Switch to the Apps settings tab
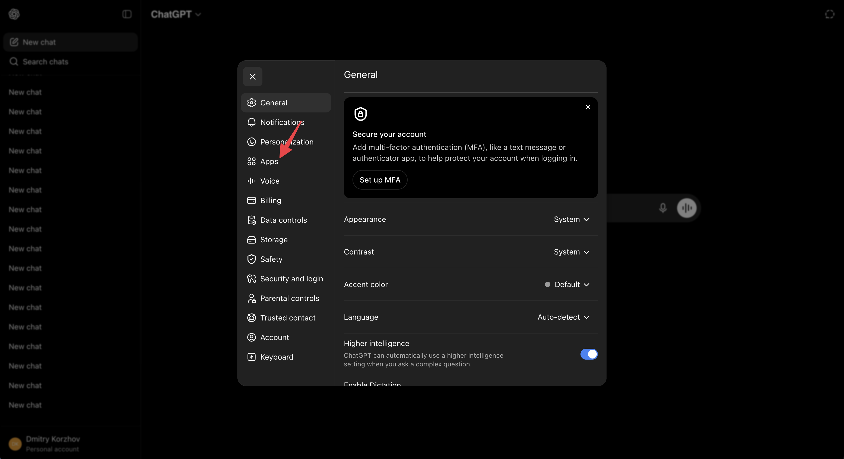 [286, 161]
